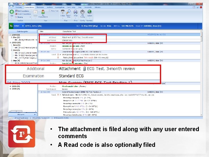Click the Date column header
209x157 pixels.
pyautogui.click(x=42, y=31)
